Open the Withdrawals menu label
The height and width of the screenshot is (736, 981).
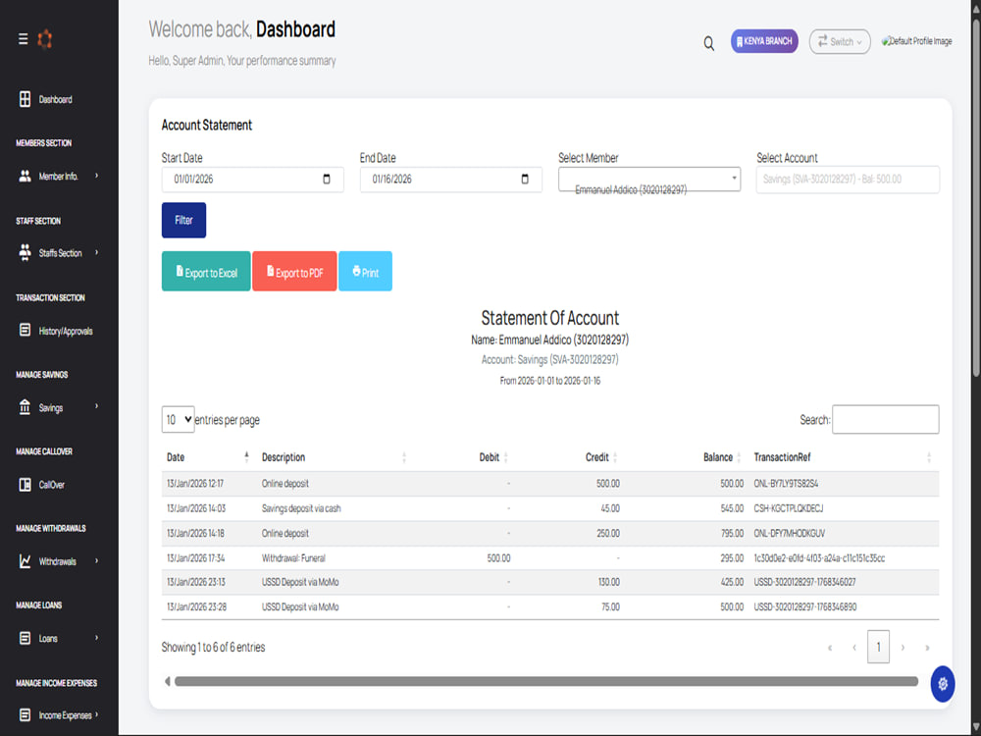58,561
